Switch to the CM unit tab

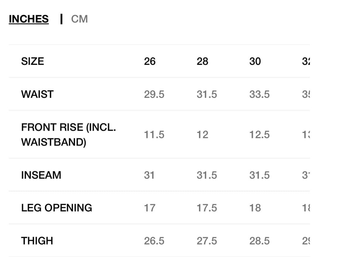click(79, 19)
